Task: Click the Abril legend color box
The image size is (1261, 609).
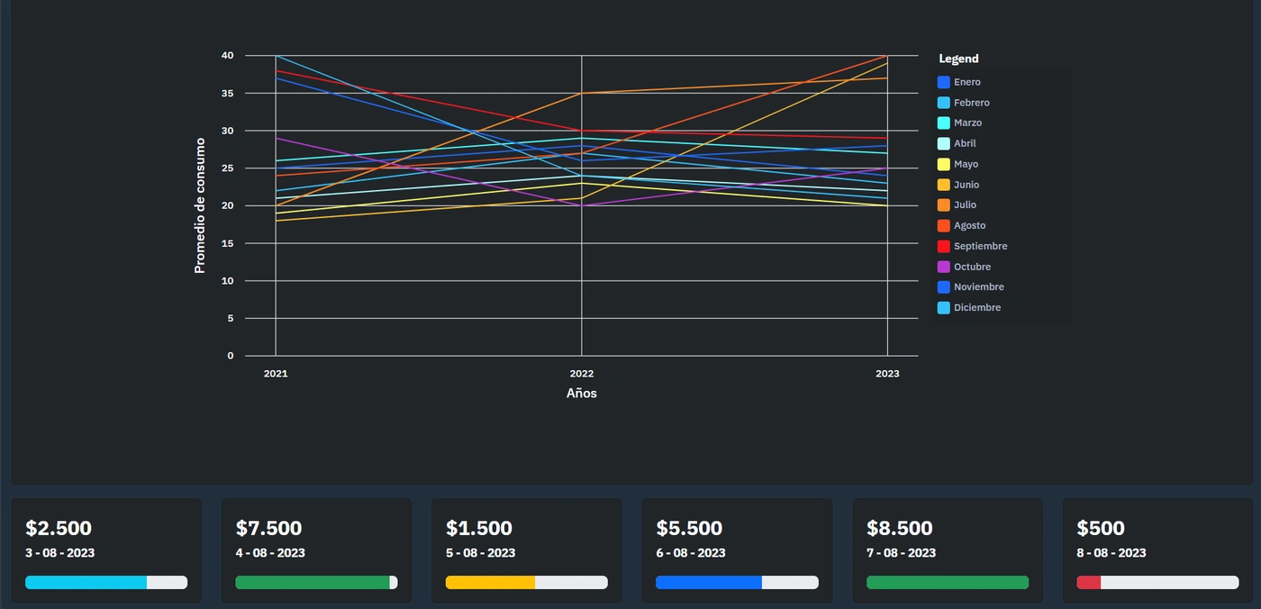Action: 944,143
